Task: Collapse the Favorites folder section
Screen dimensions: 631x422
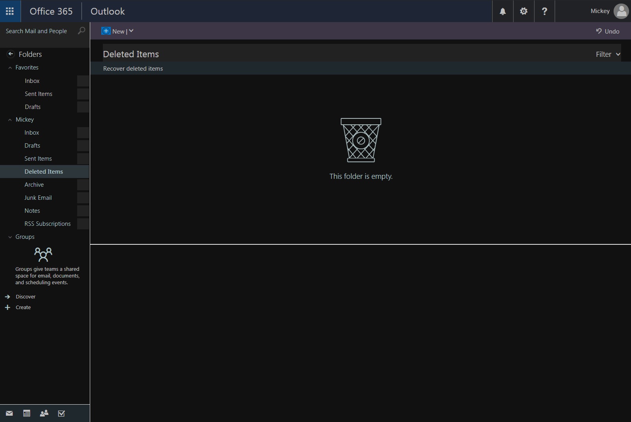Action: tap(10, 68)
